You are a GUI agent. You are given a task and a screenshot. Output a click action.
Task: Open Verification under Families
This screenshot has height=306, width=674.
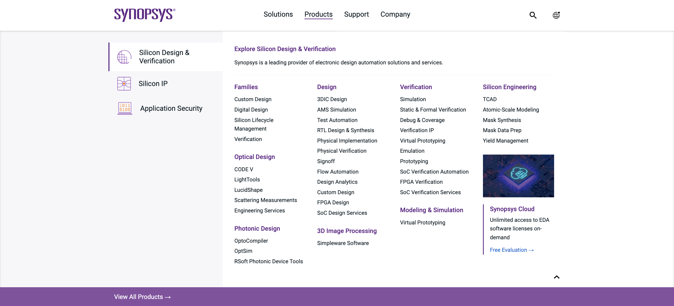(248, 139)
